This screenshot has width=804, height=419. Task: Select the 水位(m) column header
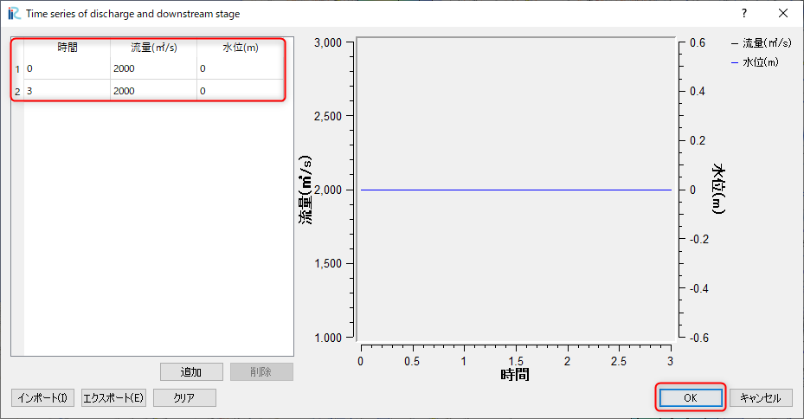click(x=240, y=48)
